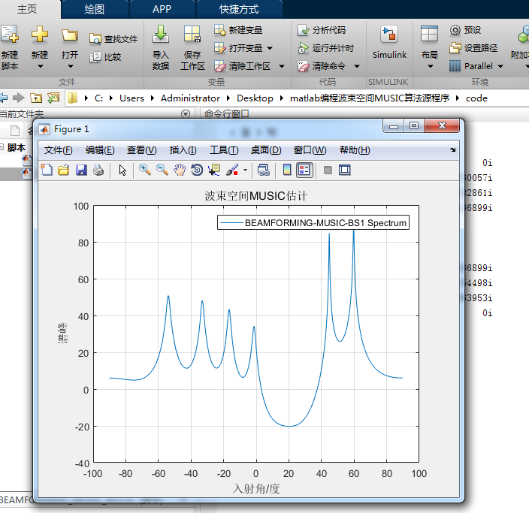Viewport: 529px width, 513px height.
Task: Click Users in address path
Action: (x=131, y=98)
